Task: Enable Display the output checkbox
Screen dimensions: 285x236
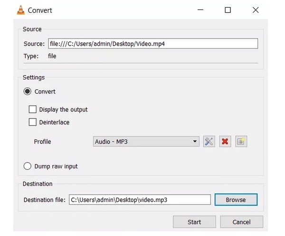Action: click(x=32, y=109)
